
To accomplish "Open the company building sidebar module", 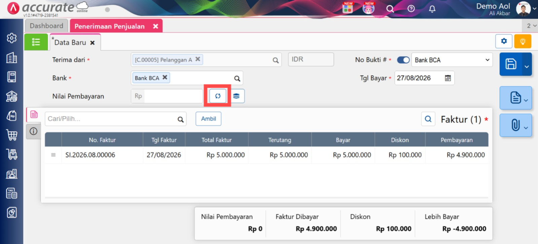I will click(x=12, y=58).
